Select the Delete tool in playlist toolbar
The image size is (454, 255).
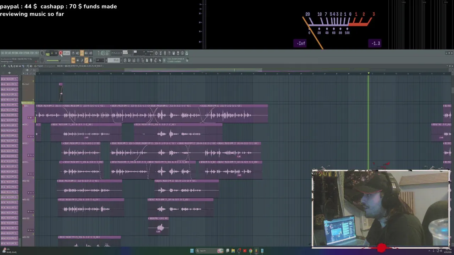pyautogui.click(x=14, y=66)
